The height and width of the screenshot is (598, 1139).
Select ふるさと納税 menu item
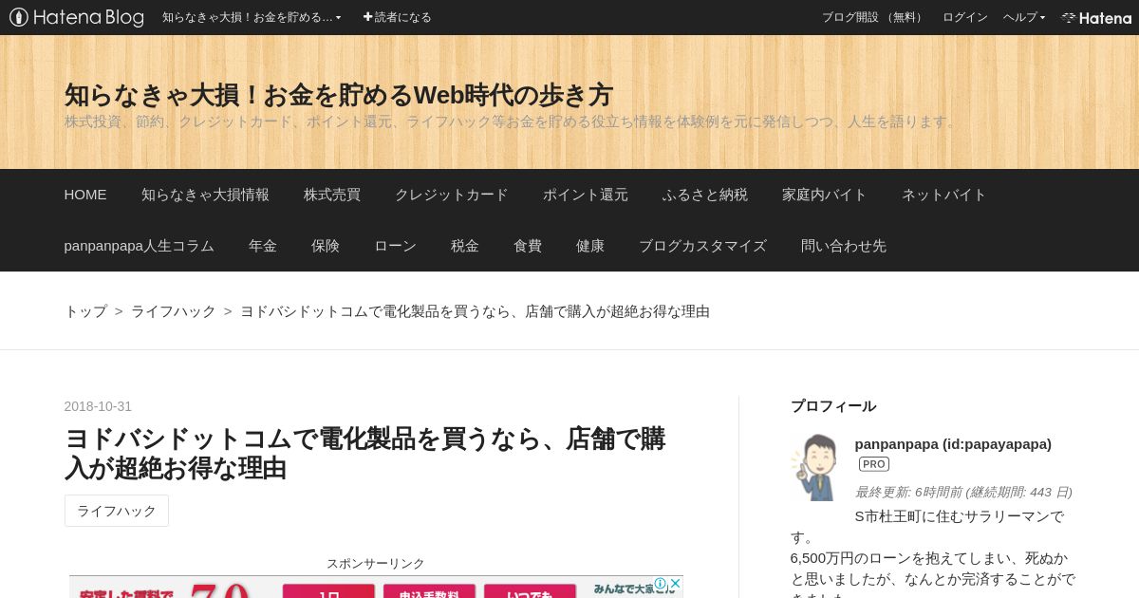tap(705, 195)
